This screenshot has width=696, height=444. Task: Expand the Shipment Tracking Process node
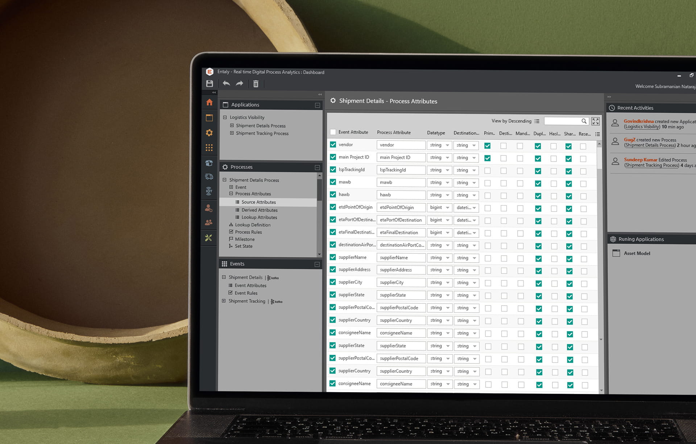tap(232, 133)
